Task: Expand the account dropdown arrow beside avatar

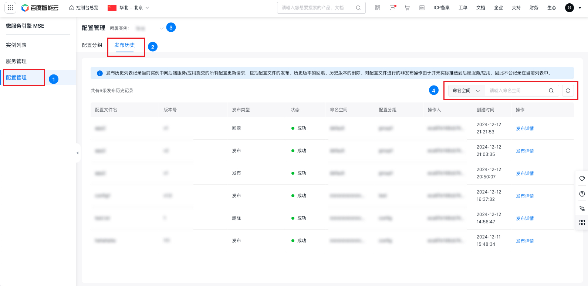Action: point(580,8)
